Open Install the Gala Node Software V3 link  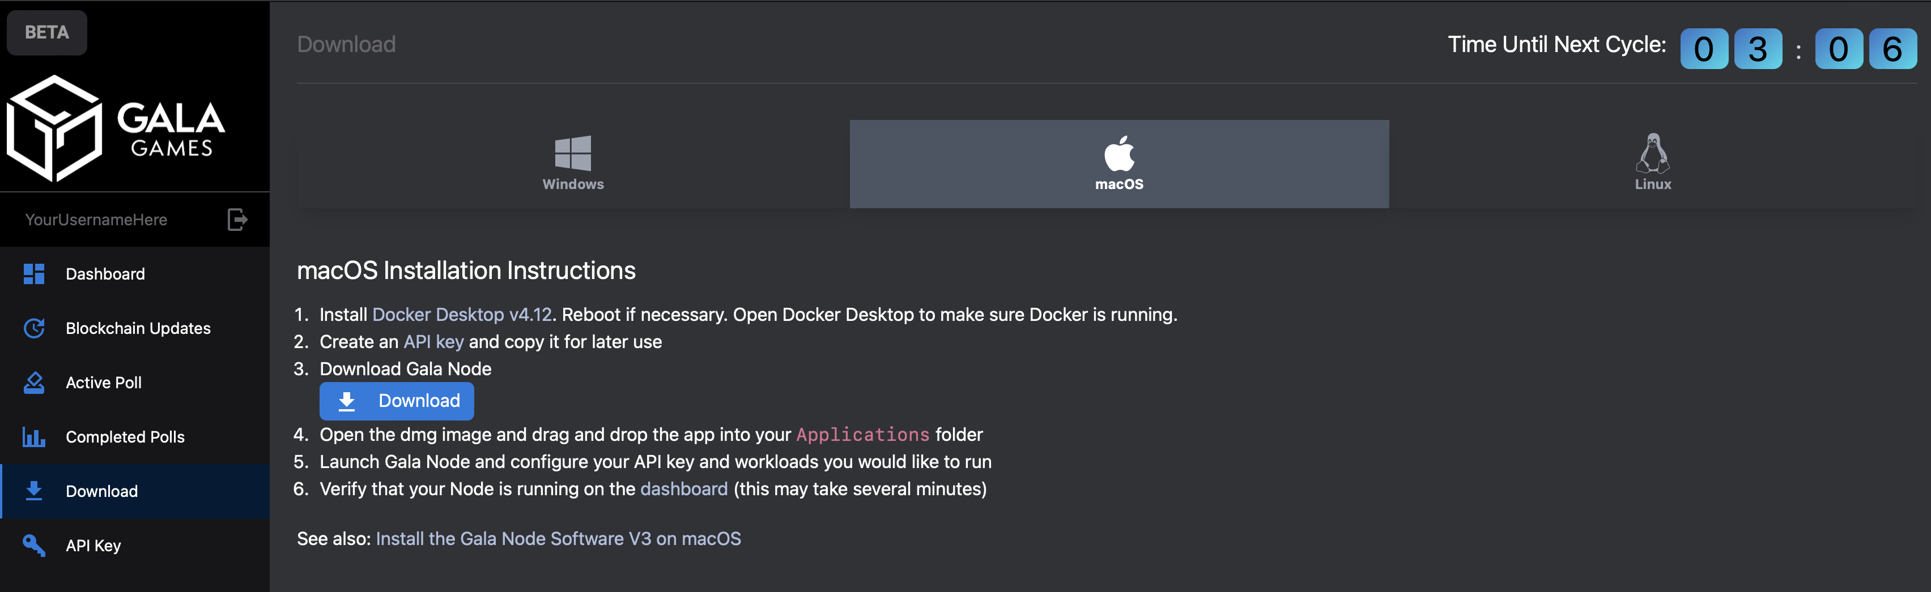click(x=558, y=539)
